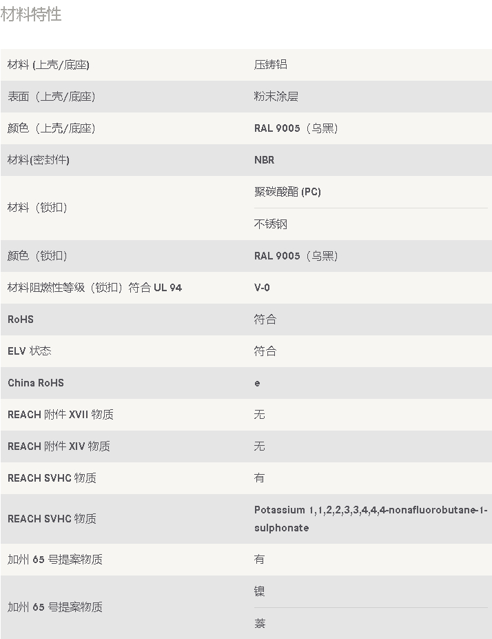
Task: Click the 萘 substance value
Action: (x=259, y=624)
